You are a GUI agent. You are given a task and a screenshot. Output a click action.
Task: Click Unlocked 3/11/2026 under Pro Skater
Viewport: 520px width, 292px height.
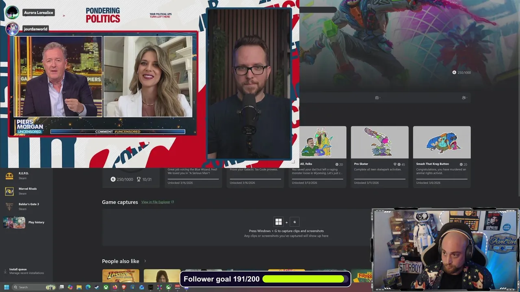coord(366,183)
